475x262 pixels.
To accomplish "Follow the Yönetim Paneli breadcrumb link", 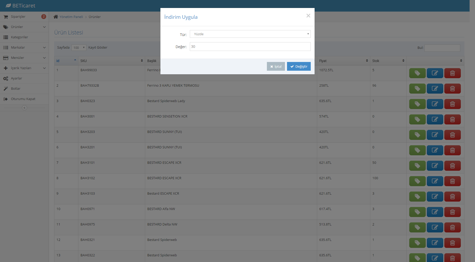I will coord(71,17).
